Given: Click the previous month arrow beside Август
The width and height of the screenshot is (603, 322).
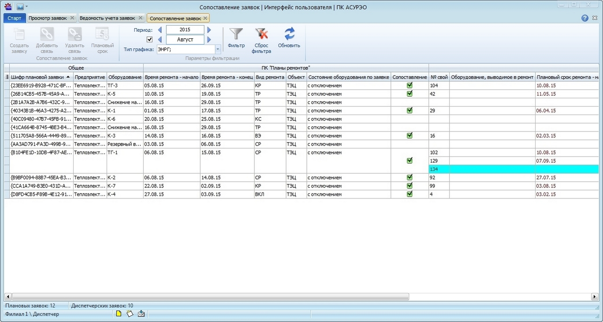Looking at the screenshot, I should (x=160, y=40).
